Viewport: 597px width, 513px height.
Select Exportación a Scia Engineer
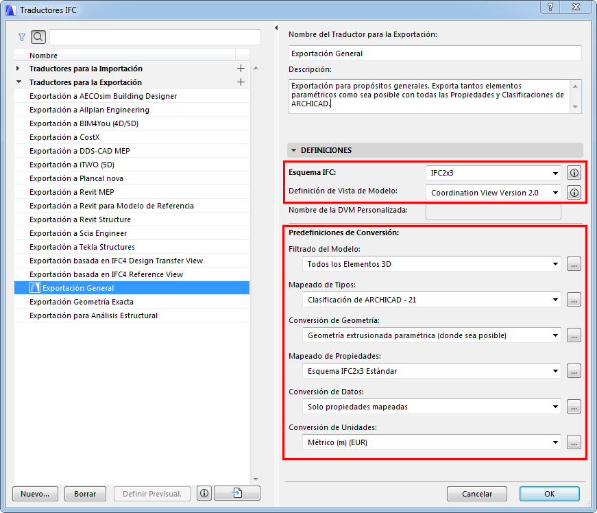(x=132, y=233)
